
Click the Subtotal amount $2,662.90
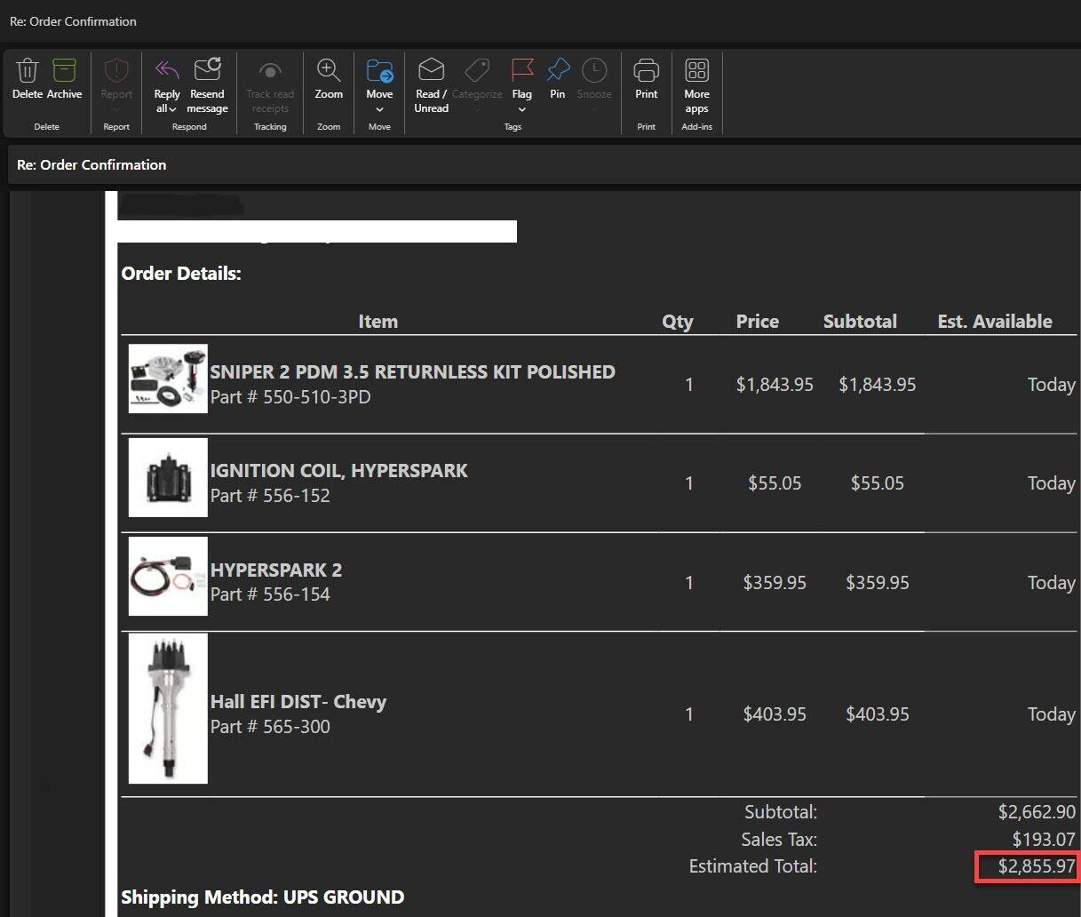pyautogui.click(x=1037, y=811)
